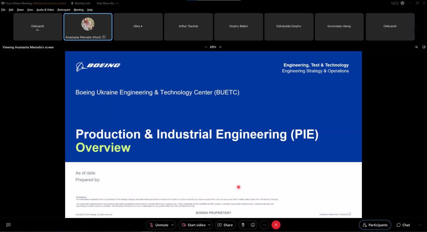Click the annotate icon above shared screen

tap(416, 47)
